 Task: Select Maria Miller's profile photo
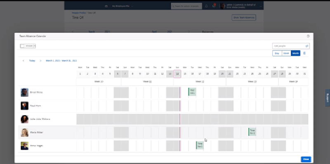coord(24,132)
